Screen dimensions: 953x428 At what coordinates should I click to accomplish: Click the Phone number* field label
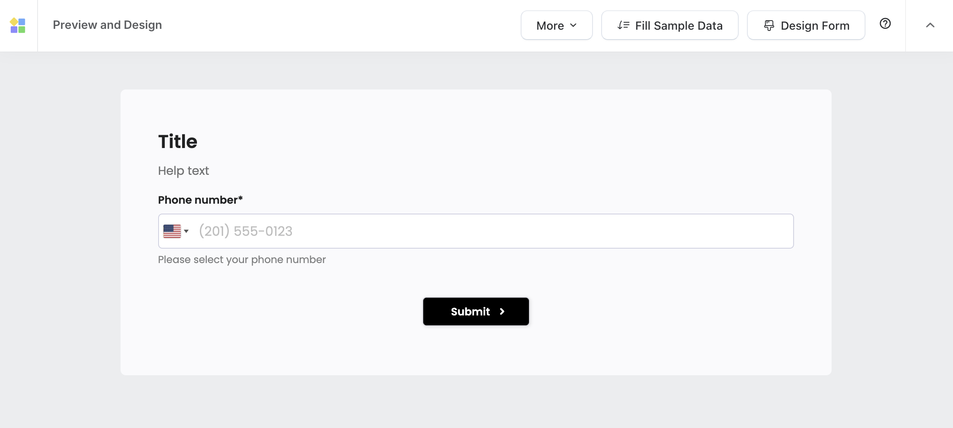(x=200, y=200)
